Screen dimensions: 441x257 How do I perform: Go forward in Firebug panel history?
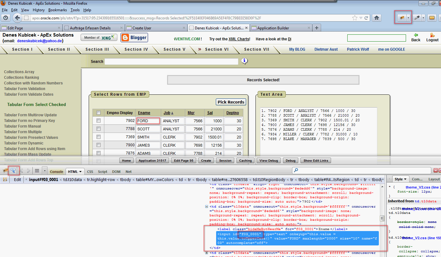coord(28,171)
